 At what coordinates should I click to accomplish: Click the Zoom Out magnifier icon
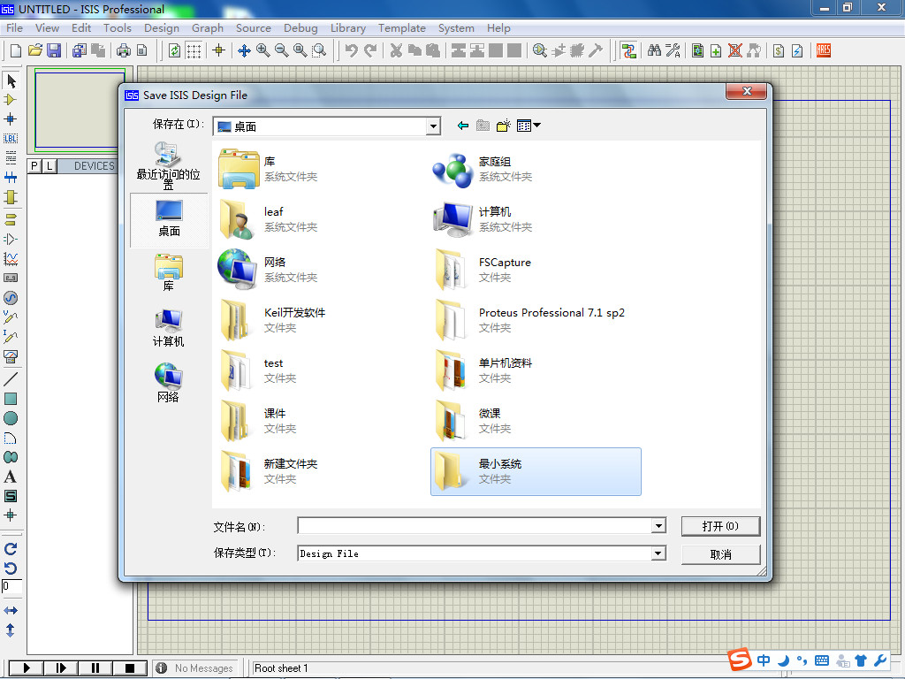[282, 50]
